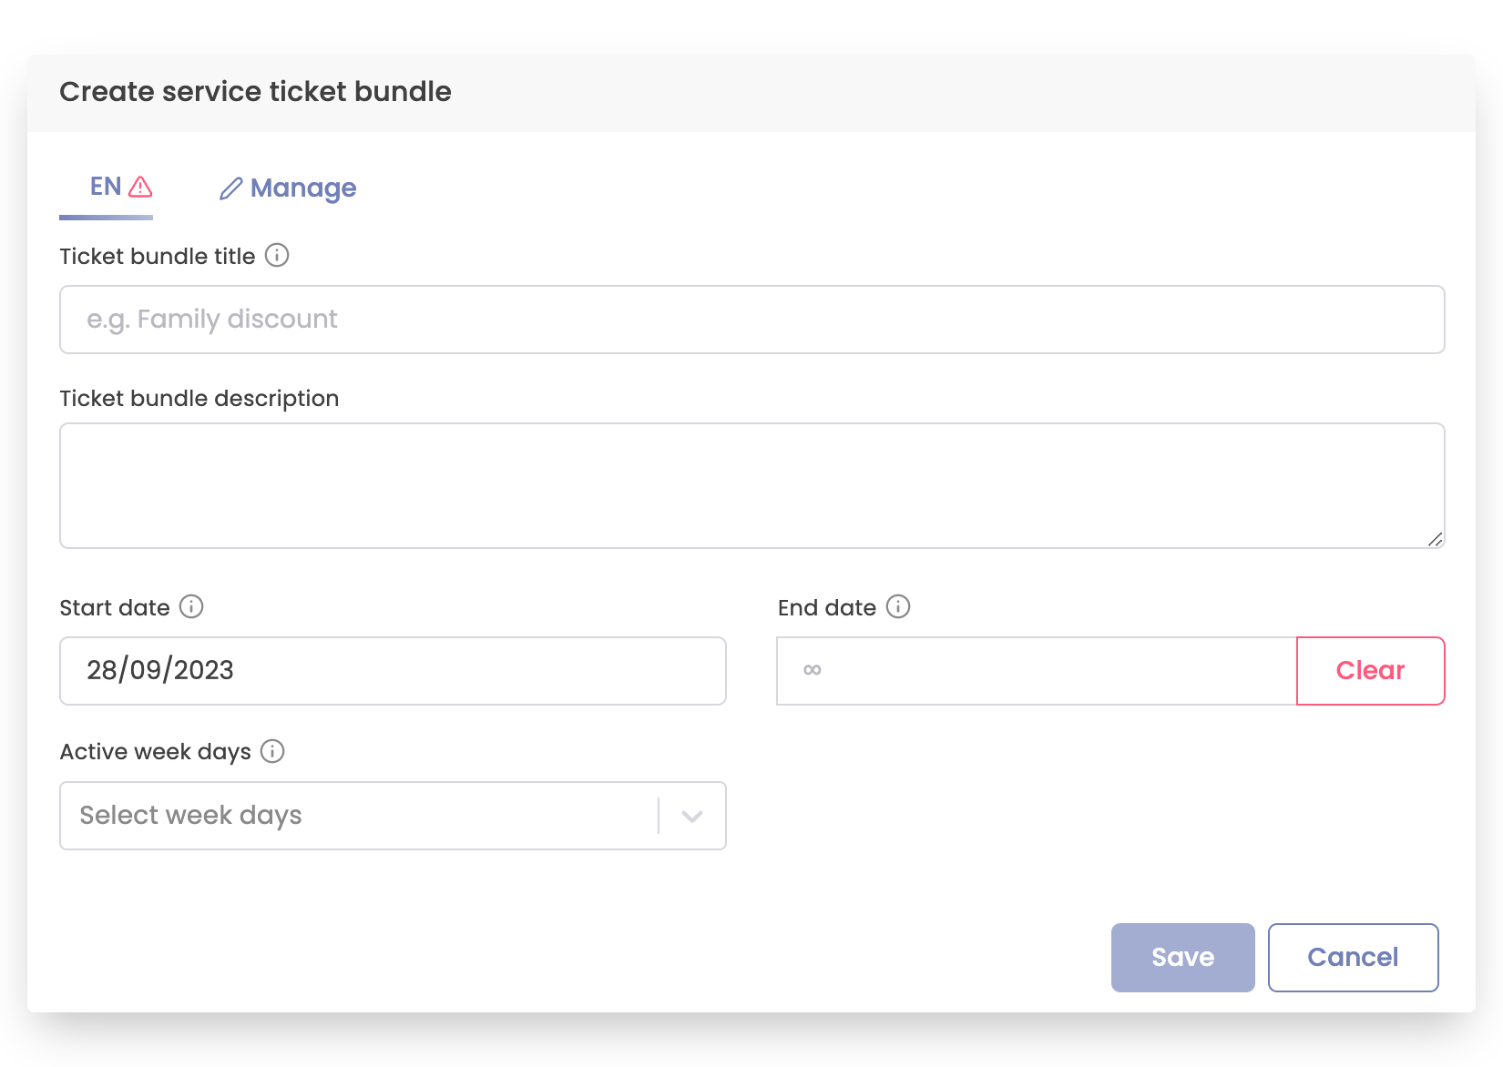This screenshot has width=1503, height=1067.
Task: Focus the Ticket bundle title field
Action: [x=751, y=320]
